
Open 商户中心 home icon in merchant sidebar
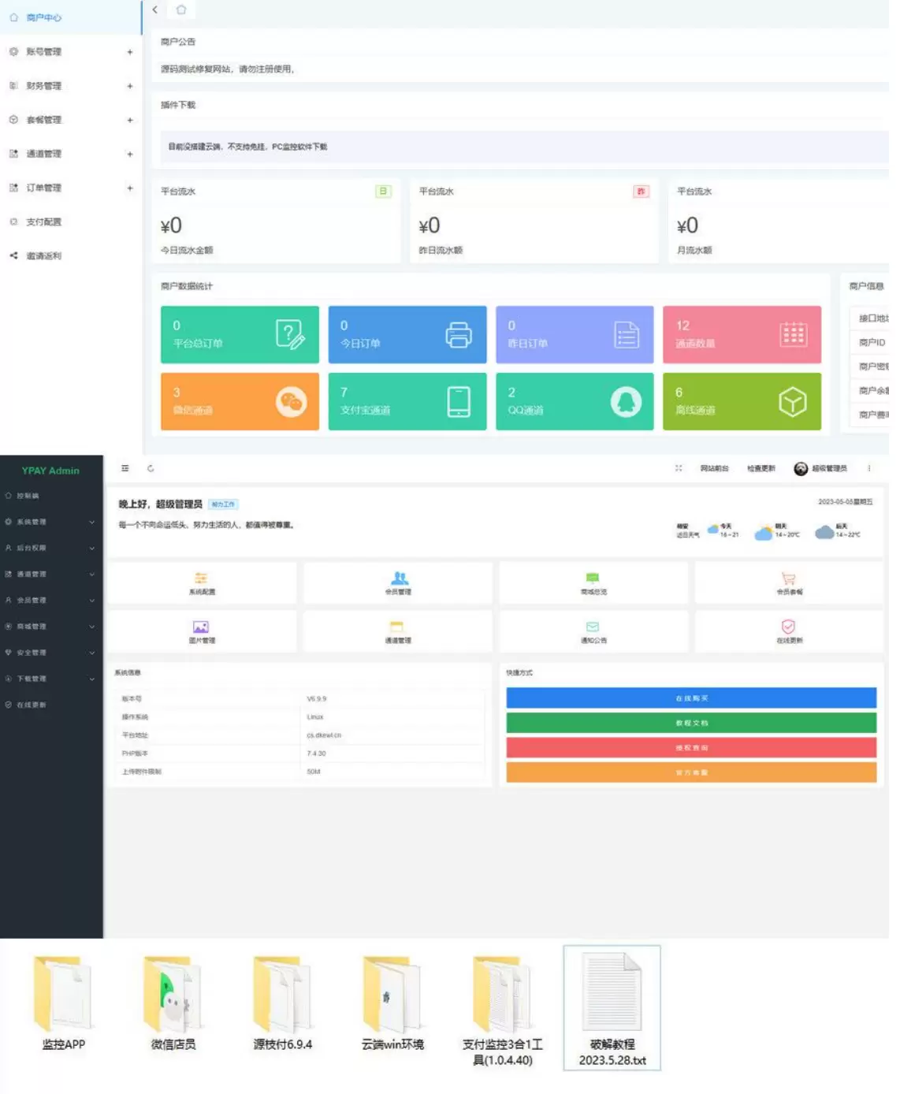[x=13, y=17]
